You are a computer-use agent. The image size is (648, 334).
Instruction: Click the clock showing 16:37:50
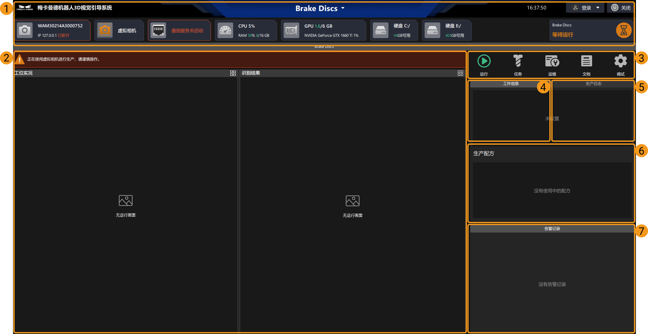pyautogui.click(x=537, y=8)
